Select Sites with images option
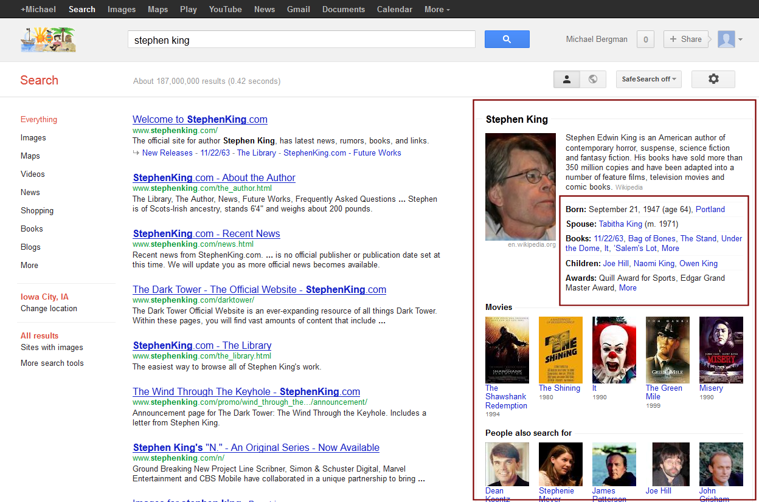 [52, 348]
